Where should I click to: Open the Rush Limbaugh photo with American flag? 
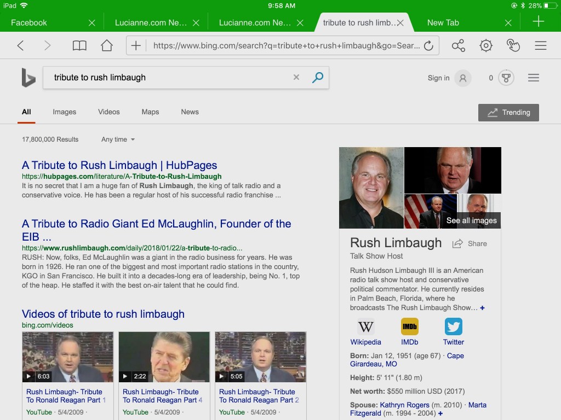[431, 212]
